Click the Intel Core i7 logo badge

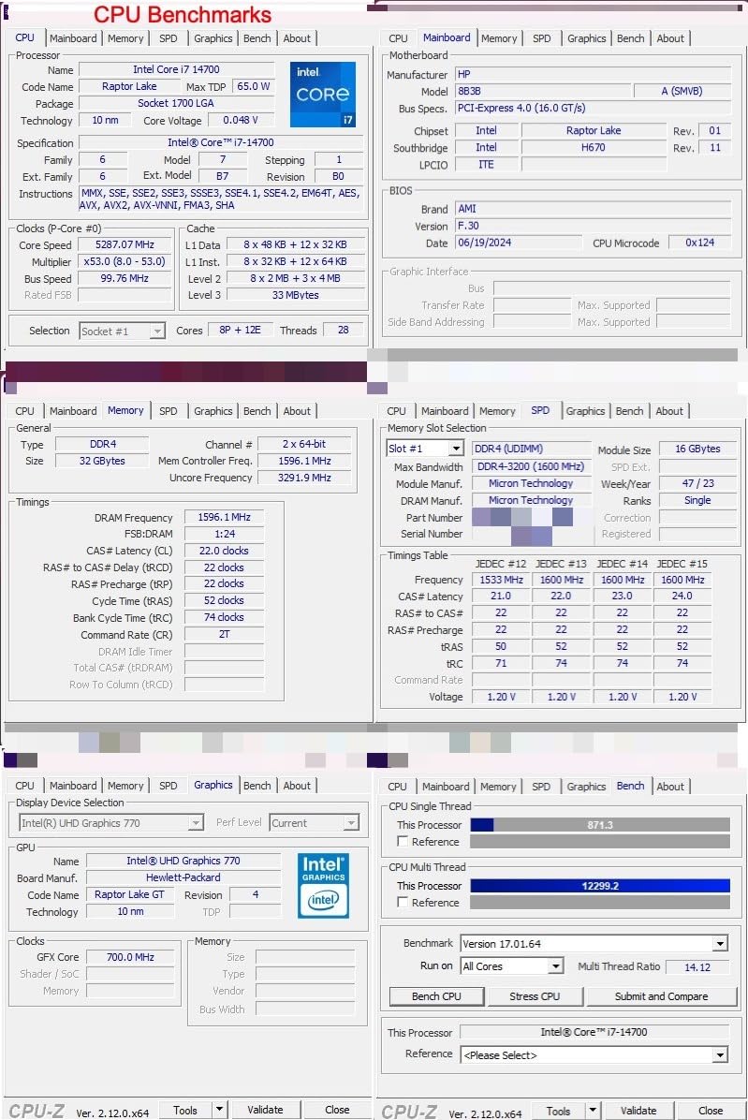(x=323, y=95)
